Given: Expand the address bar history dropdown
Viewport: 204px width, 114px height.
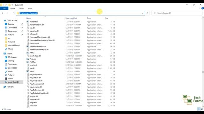Looking at the screenshot, I should [142, 13].
